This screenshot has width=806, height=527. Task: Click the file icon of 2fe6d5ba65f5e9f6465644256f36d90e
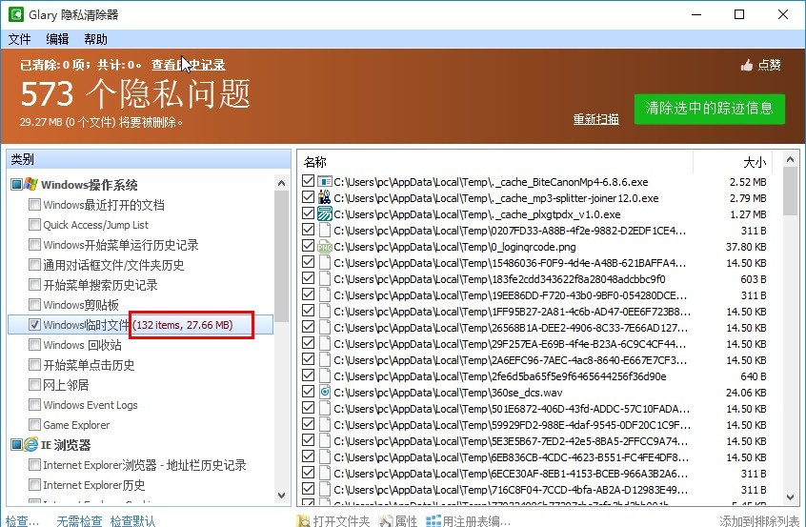pos(324,375)
